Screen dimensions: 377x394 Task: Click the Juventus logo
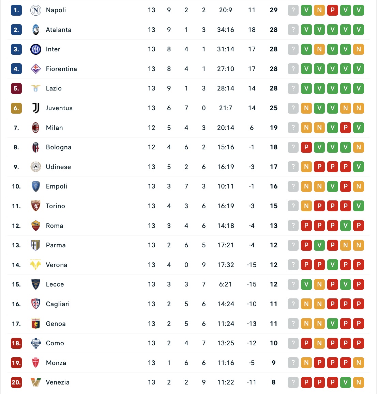pos(36,108)
